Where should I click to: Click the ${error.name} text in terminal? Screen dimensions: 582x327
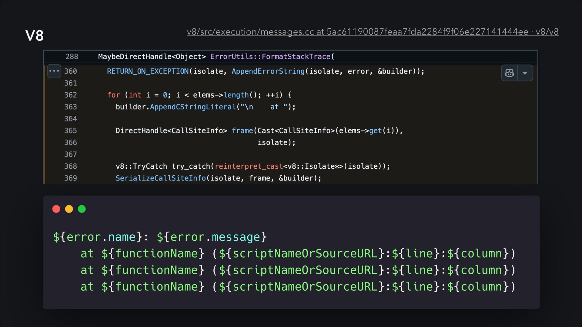(97, 237)
